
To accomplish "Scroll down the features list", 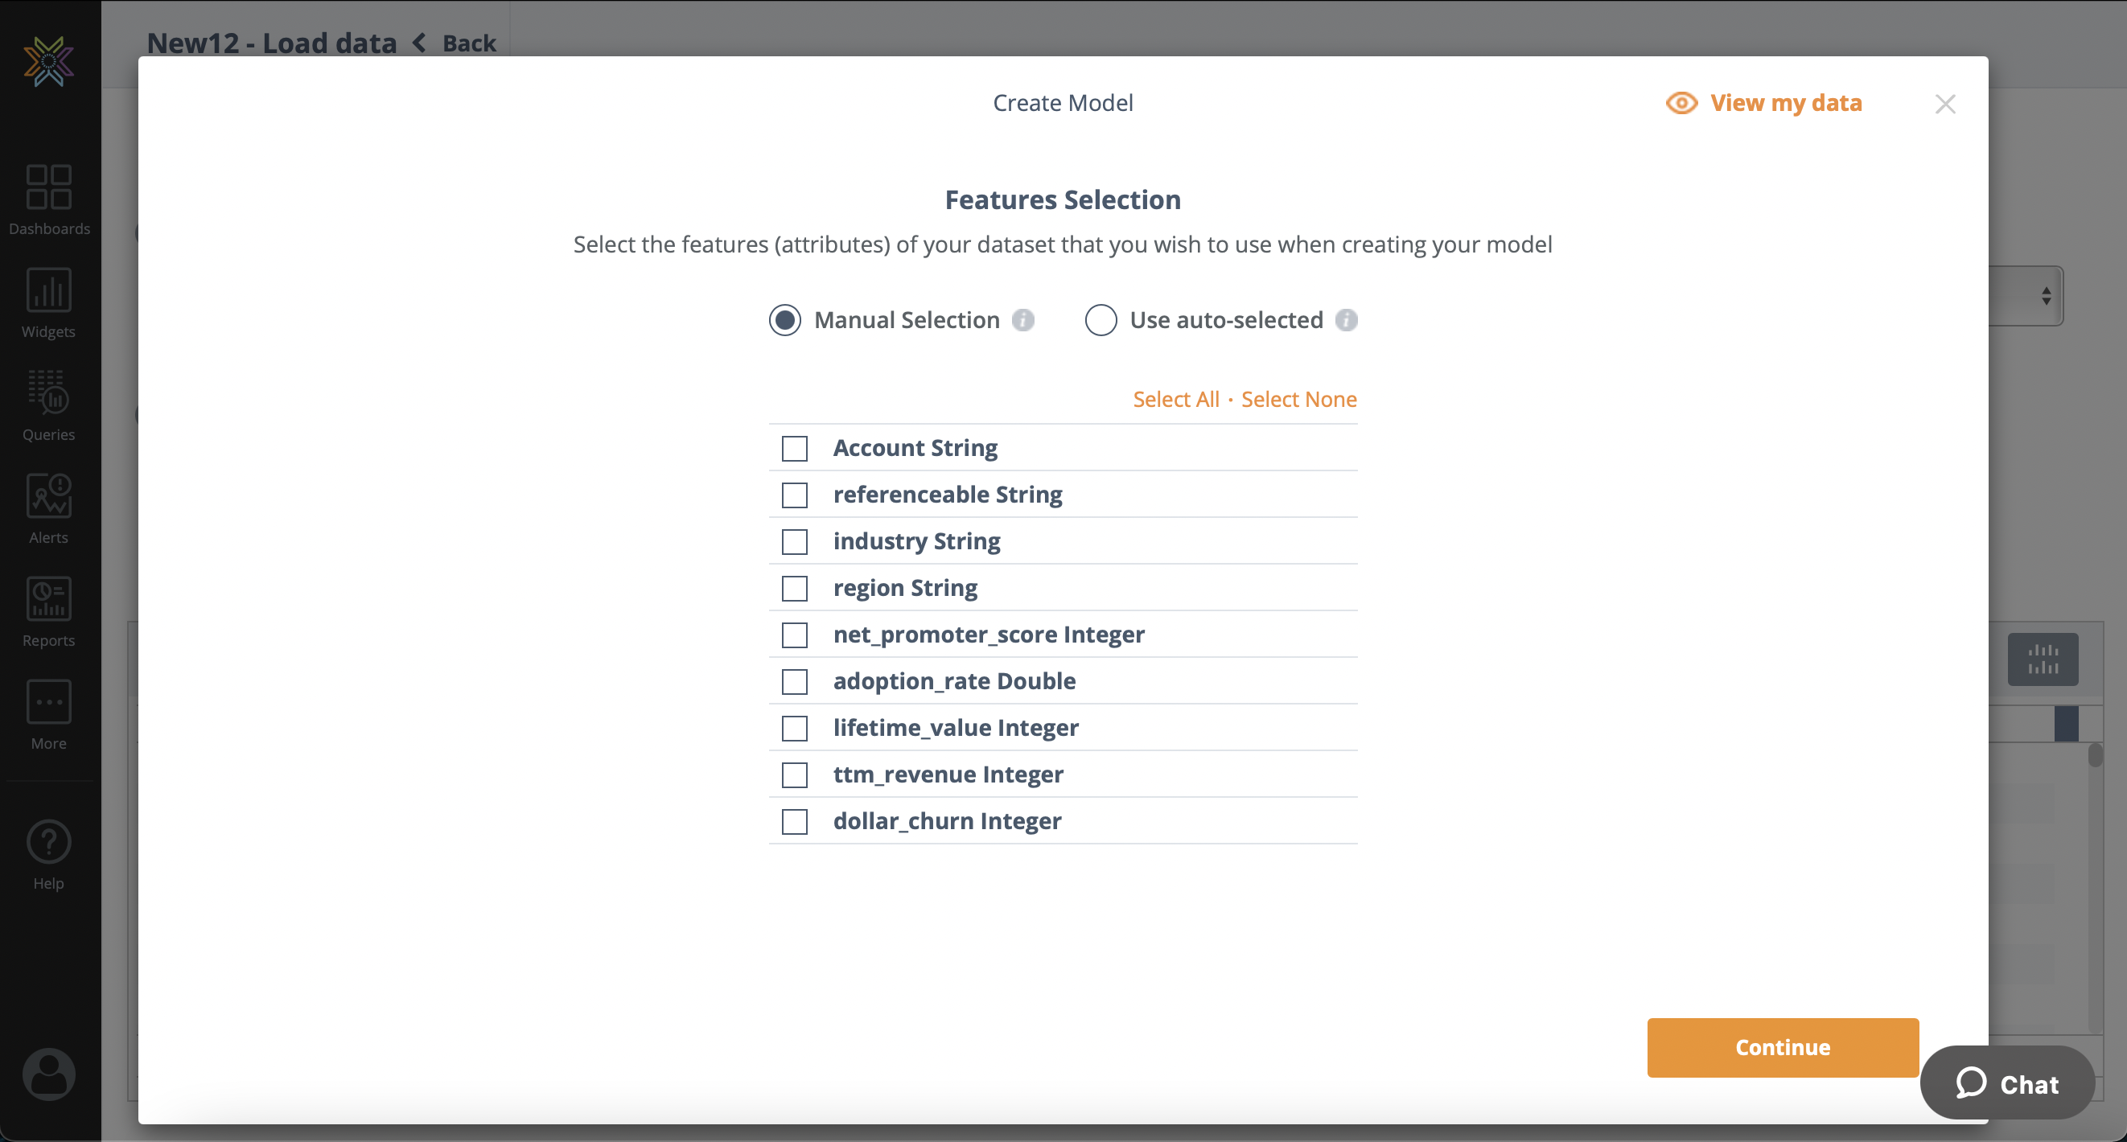I will click(1062, 633).
